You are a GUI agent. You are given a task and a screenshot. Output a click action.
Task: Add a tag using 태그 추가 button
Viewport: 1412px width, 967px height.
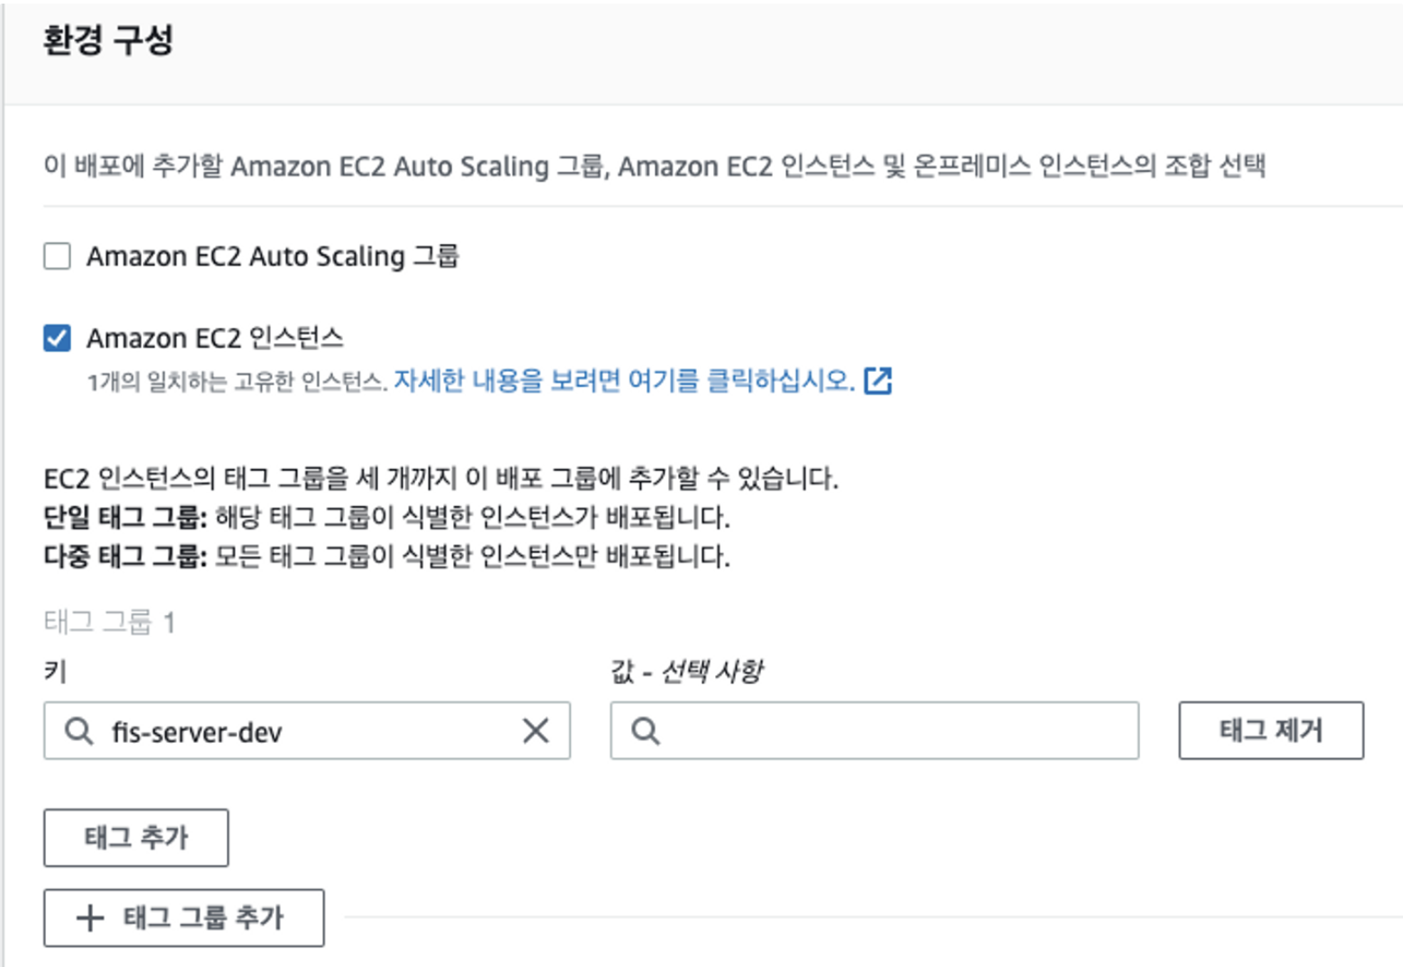pos(136,838)
